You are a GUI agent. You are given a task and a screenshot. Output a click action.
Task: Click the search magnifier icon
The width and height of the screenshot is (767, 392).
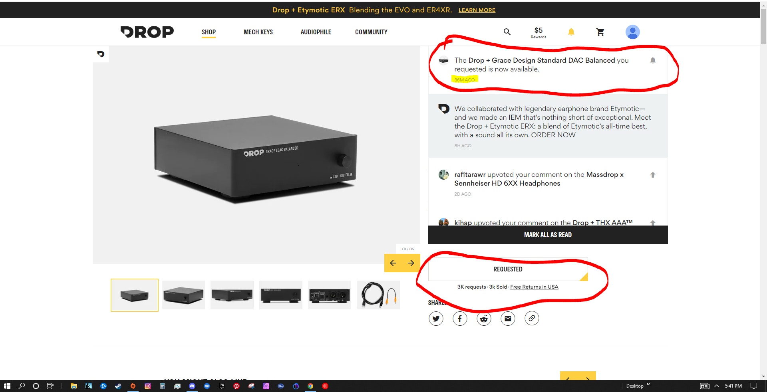[507, 32]
